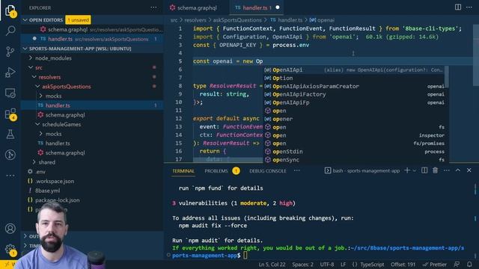The height and width of the screenshot is (269, 479).
Task: Click the suggestion list scrollbar
Action: (x=447, y=76)
